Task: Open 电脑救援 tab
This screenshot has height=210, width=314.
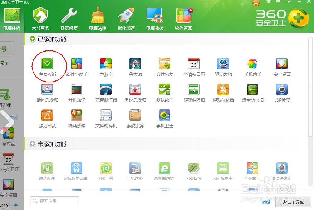Action: [155, 19]
